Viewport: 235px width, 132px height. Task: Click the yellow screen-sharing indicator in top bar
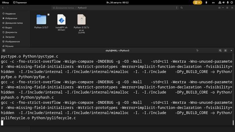click(198, 3)
